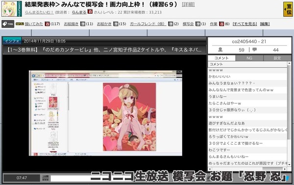294x185 pixels.
Task: Click the コメント column header
Action: pos(247,64)
